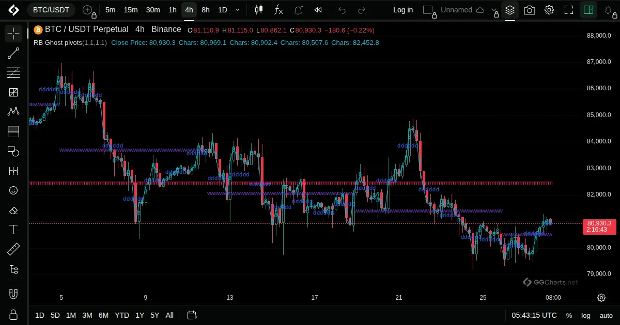Select the parallel channel lines tool

pyautogui.click(x=13, y=73)
